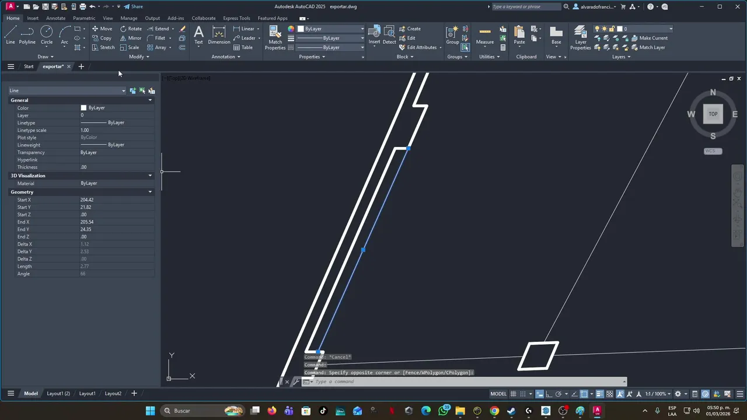Toggle grid display in status bar
Image resolution: width=747 pixels, height=420 pixels.
(x=514, y=394)
